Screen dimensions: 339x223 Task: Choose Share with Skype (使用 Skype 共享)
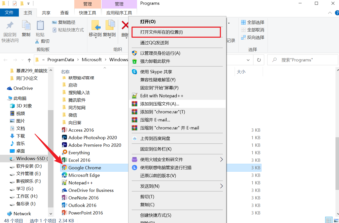pos(177,72)
